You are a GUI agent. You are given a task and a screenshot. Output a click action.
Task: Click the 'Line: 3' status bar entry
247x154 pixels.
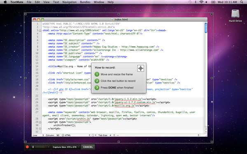point(38,135)
